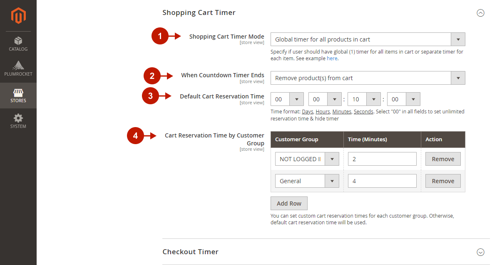
Task: Open When Countdown Timer Ends dropdown
Action: pos(368,78)
